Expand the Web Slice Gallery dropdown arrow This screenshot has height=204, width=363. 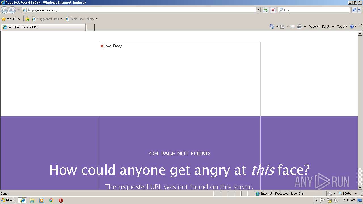coord(96,19)
